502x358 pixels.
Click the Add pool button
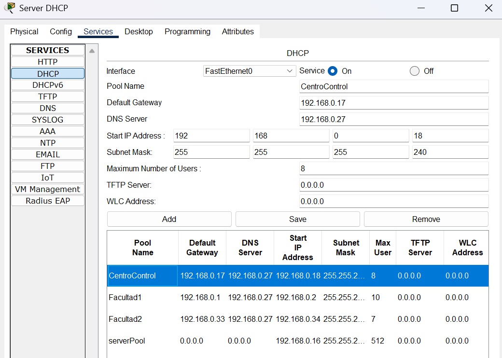pos(169,219)
